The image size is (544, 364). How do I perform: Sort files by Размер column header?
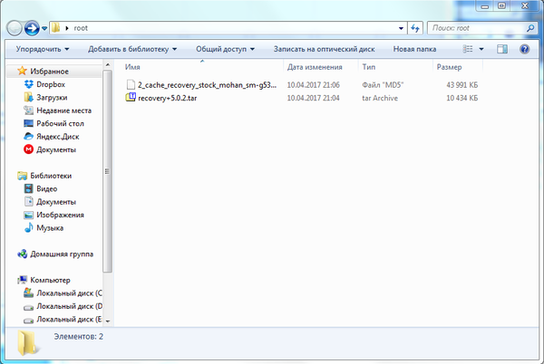point(450,67)
